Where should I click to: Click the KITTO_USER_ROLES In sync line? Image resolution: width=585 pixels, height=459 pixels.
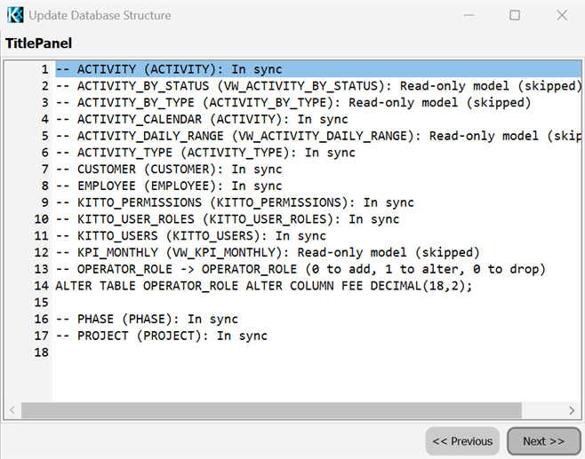point(228,219)
